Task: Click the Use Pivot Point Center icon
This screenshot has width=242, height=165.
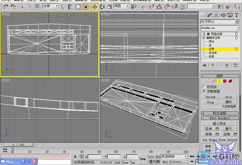Action: pos(134,7)
